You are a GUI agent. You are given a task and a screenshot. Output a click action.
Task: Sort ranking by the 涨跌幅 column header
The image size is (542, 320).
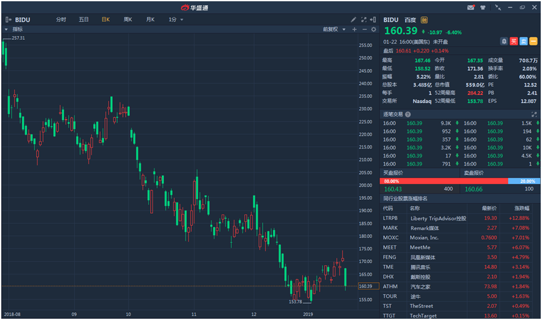[x=522, y=208]
